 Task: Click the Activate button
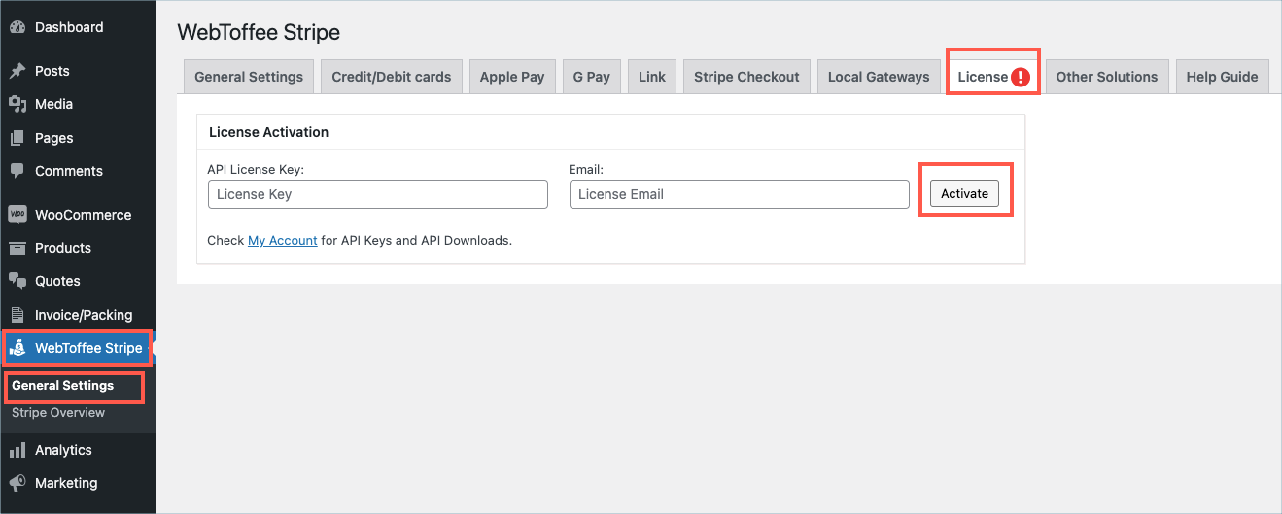964,193
